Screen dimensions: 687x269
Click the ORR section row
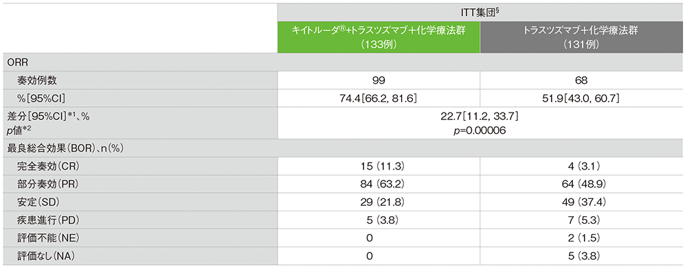[343, 62]
